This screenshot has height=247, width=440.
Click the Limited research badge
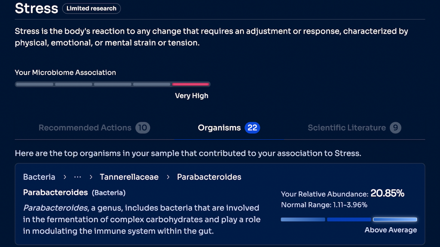coord(92,9)
